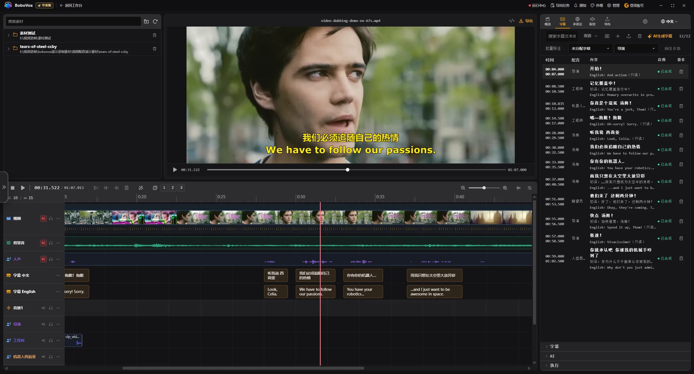Expand the AI section at panel bottom
694x374 pixels.
pos(615,356)
